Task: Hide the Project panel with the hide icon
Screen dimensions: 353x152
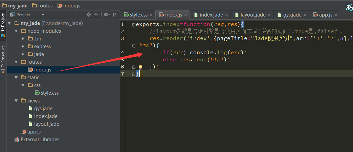Action: [x=115, y=15]
